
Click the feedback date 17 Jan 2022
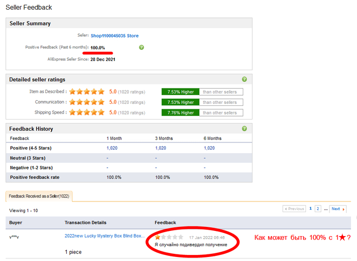point(207,238)
